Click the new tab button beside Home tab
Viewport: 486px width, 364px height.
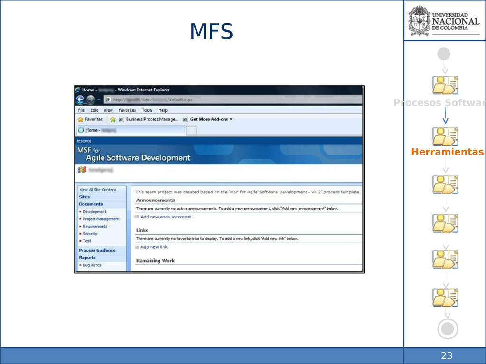point(191,131)
